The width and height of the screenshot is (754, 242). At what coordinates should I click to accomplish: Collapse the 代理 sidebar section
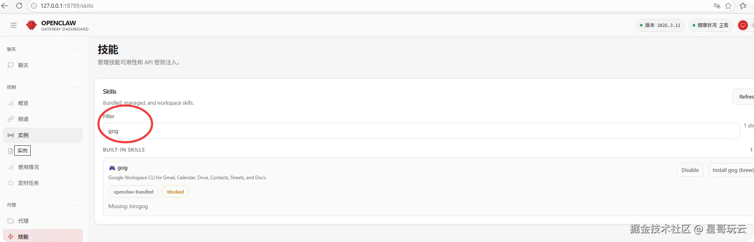[77, 205]
